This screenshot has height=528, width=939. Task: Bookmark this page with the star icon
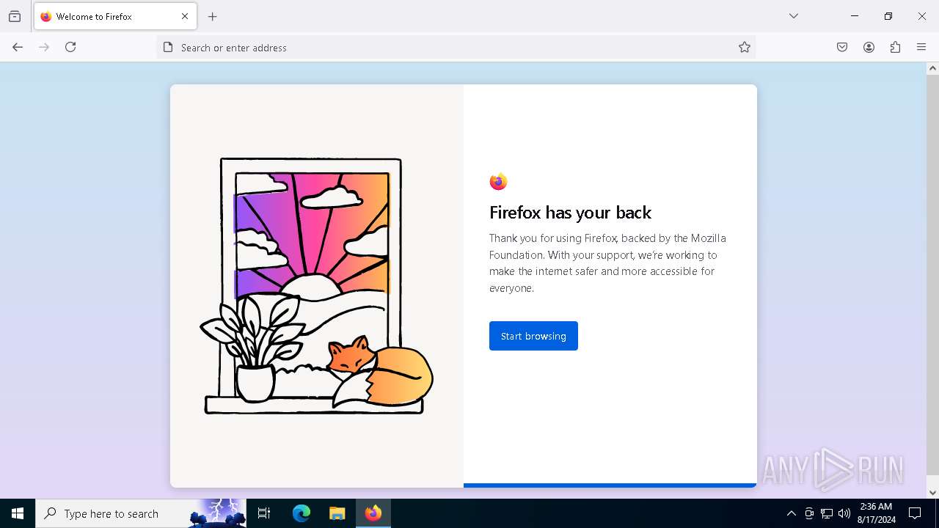[745, 47]
